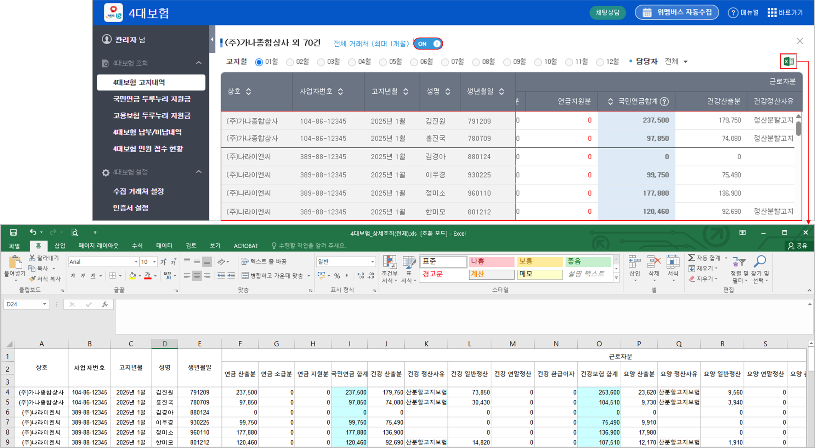
Task: Open the Excel Name Box dropdown
Action: click(x=45, y=304)
